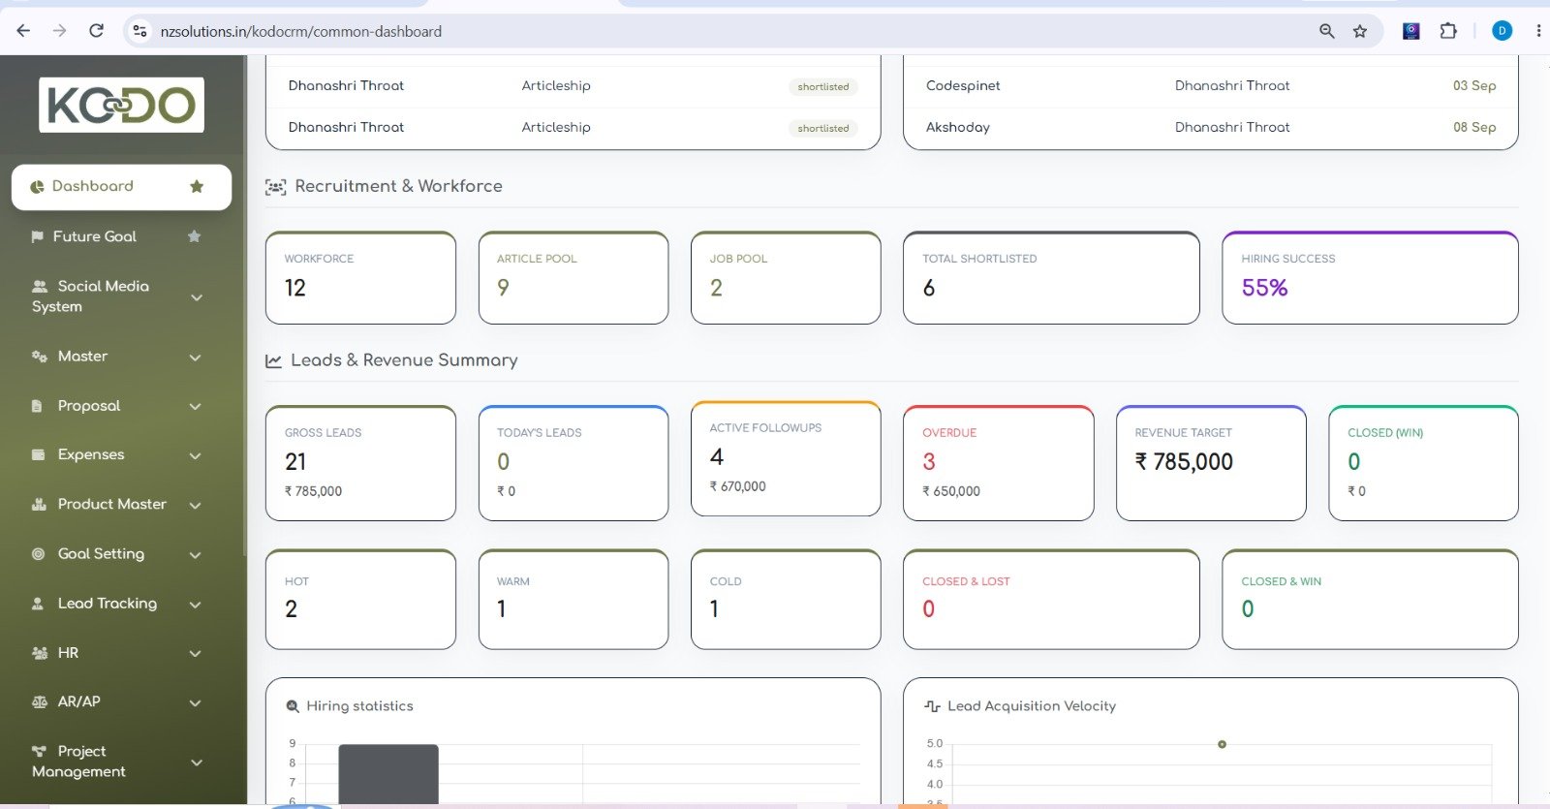Open the Overdue leads card

pos(998,463)
